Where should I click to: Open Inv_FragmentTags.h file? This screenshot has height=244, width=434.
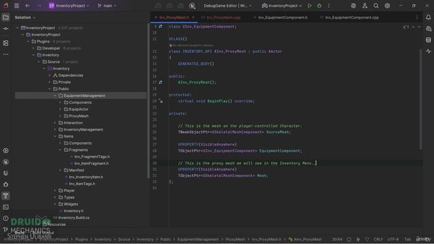[x=92, y=157]
